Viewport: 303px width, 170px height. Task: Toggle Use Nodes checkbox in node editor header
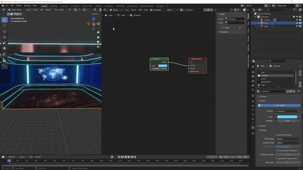point(151,10)
